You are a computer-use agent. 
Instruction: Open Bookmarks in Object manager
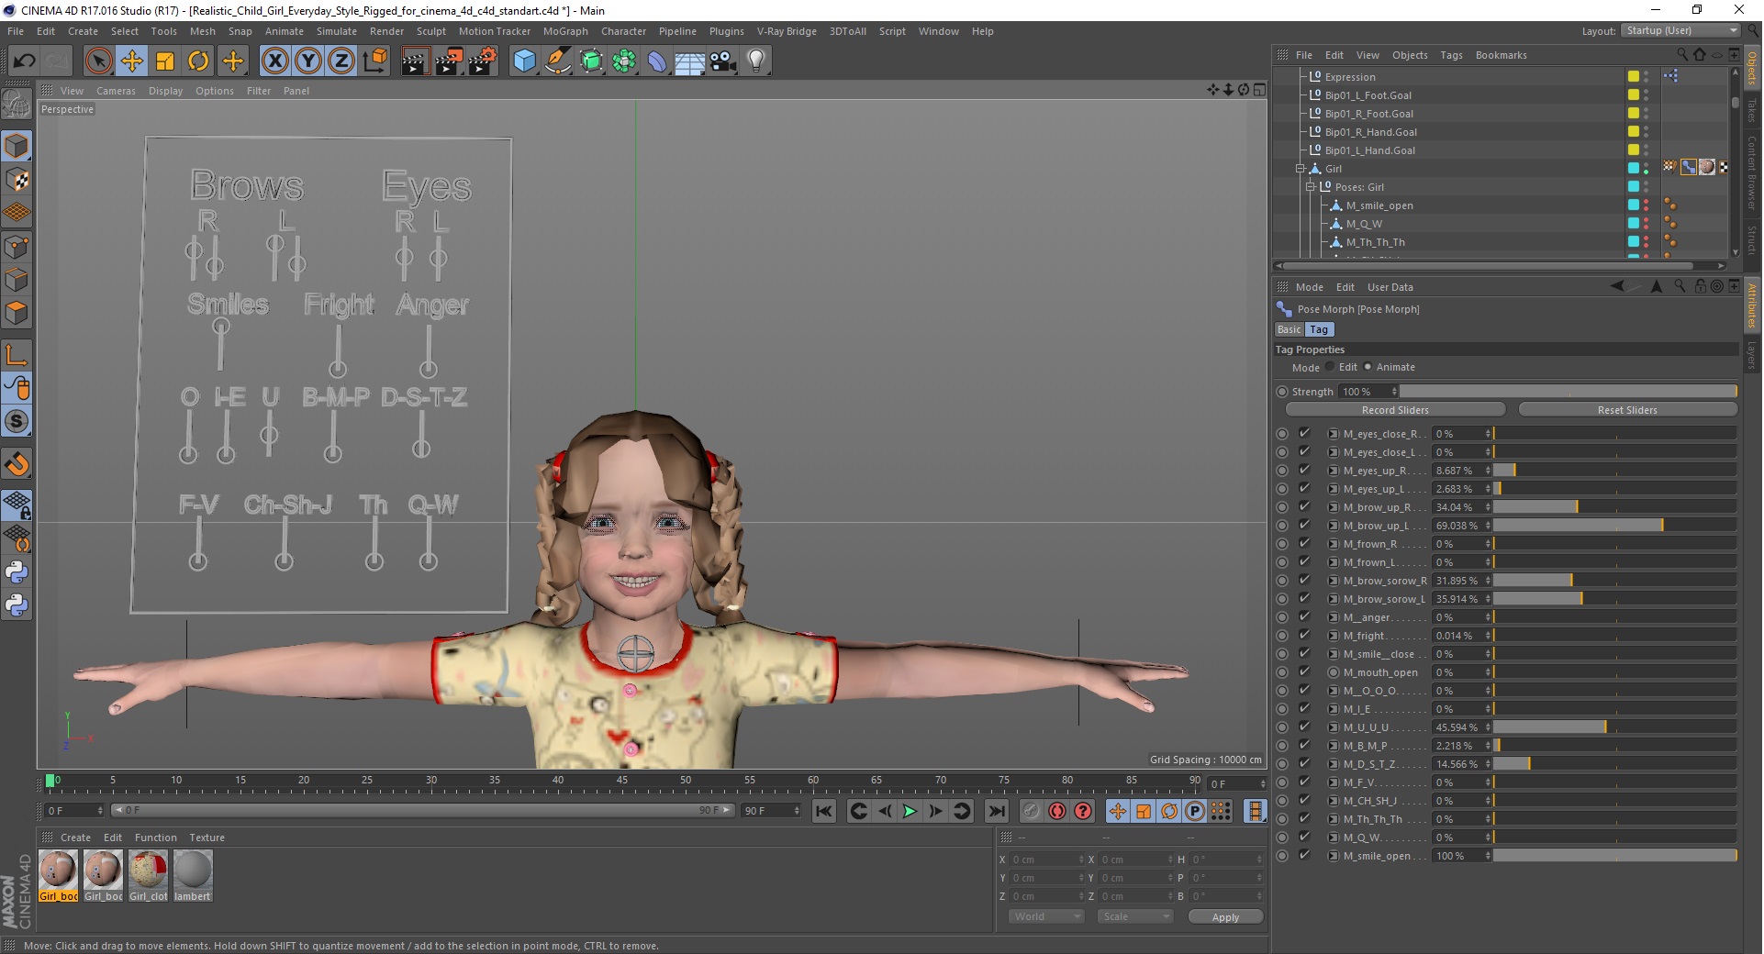[x=1501, y=55]
